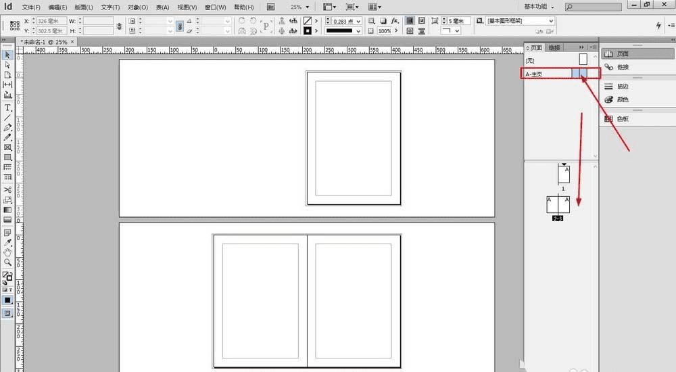Open the view options dropdown
Screen dimensions: 676x372
330,7
